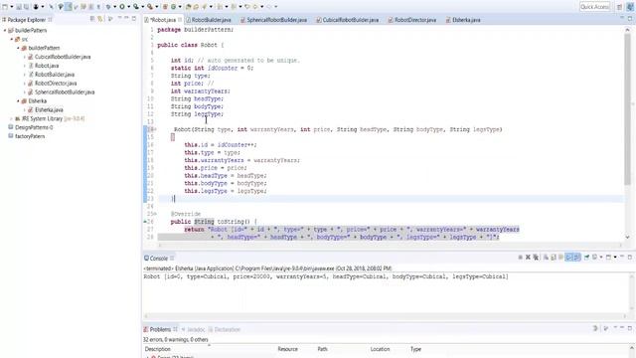Viewport: 636px width, 358px height.
Task: Select the factoryPatern project
Action: (x=30, y=136)
